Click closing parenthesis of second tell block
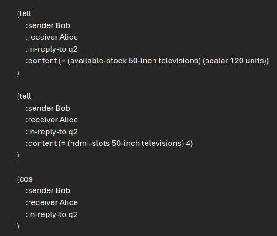 coord(18,156)
